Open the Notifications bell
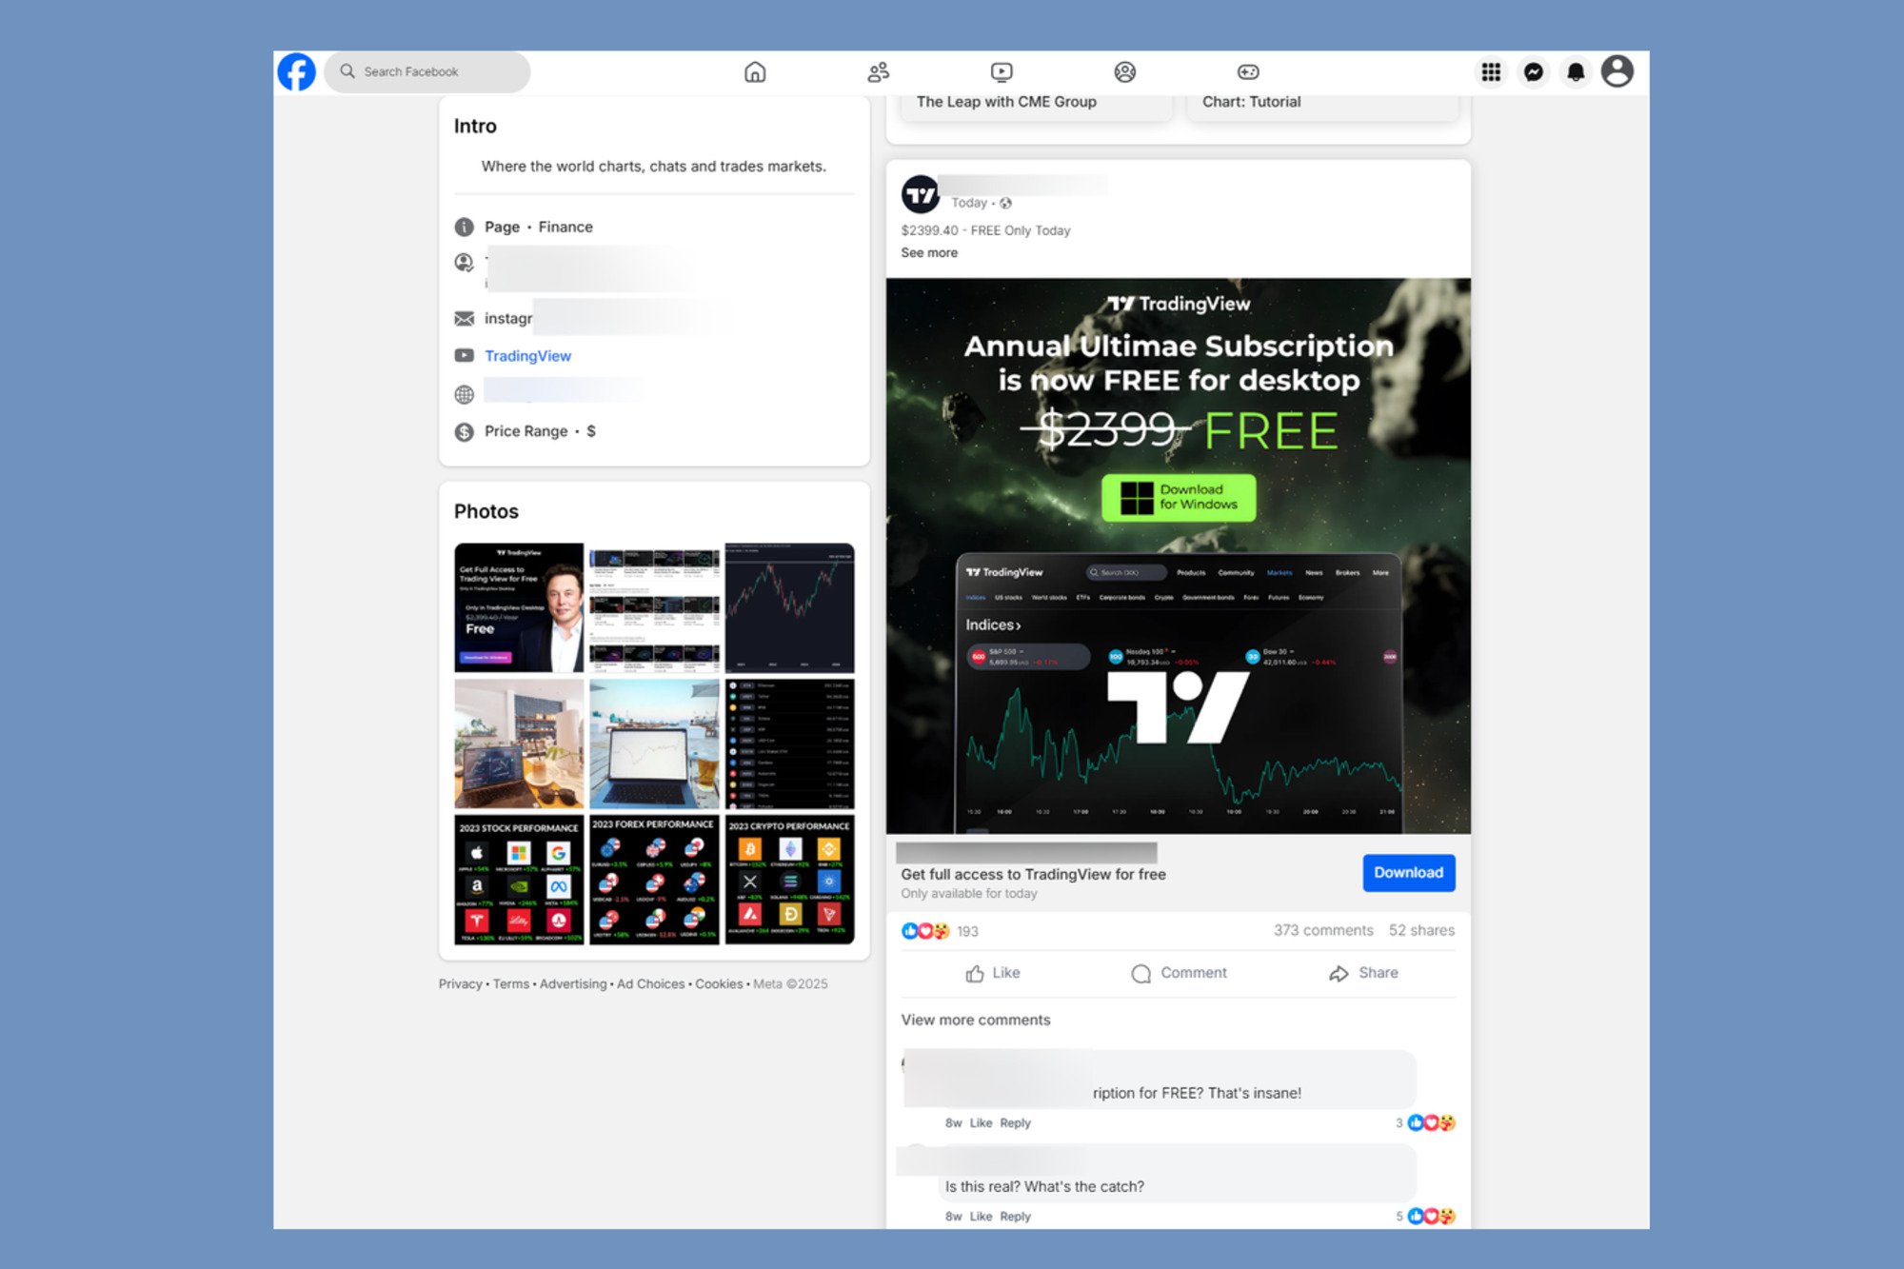Screen dimensions: 1904x1269 [x=1576, y=71]
